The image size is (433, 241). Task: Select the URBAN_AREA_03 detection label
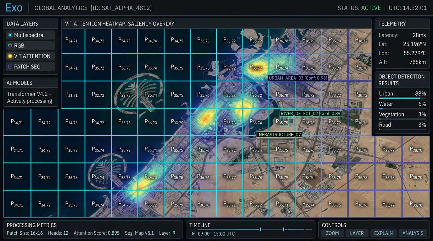(298, 78)
